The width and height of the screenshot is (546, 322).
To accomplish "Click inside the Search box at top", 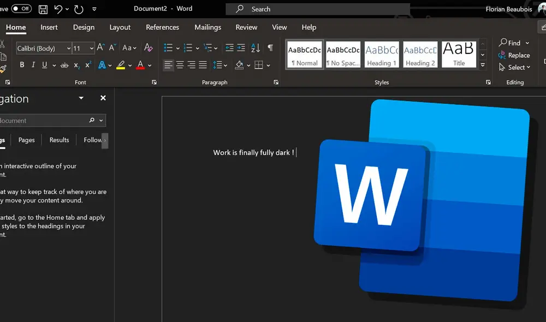I will pyautogui.click(x=317, y=9).
